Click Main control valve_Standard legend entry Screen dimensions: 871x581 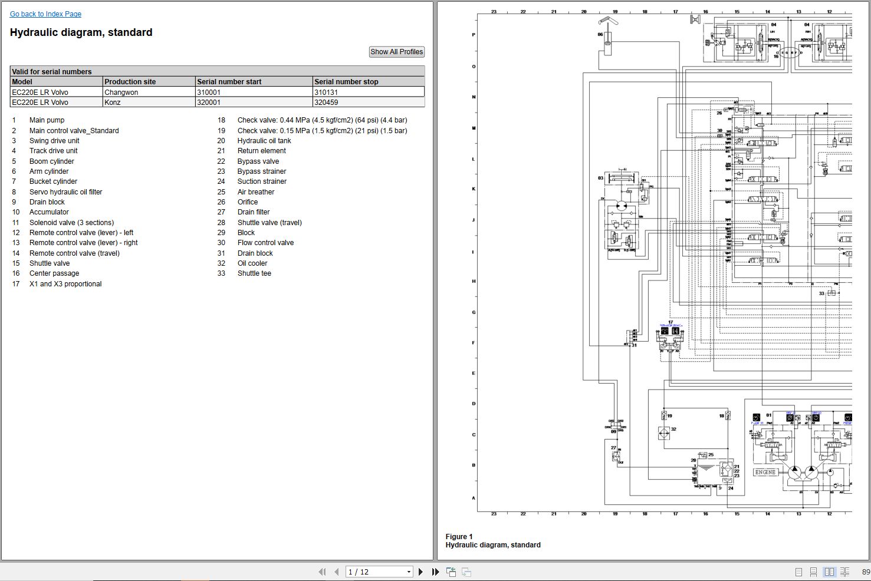click(74, 131)
